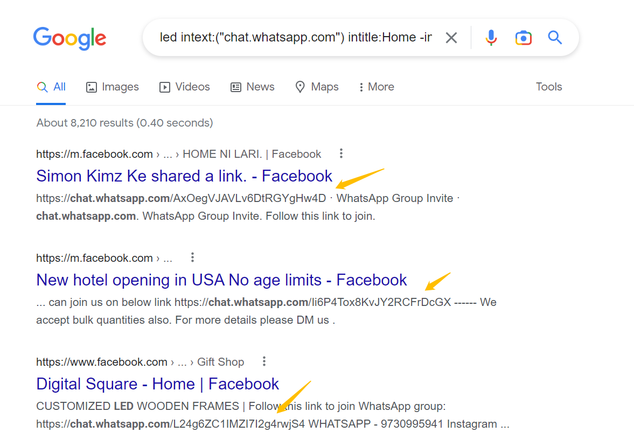Click the blue magnifier search button

click(x=555, y=38)
